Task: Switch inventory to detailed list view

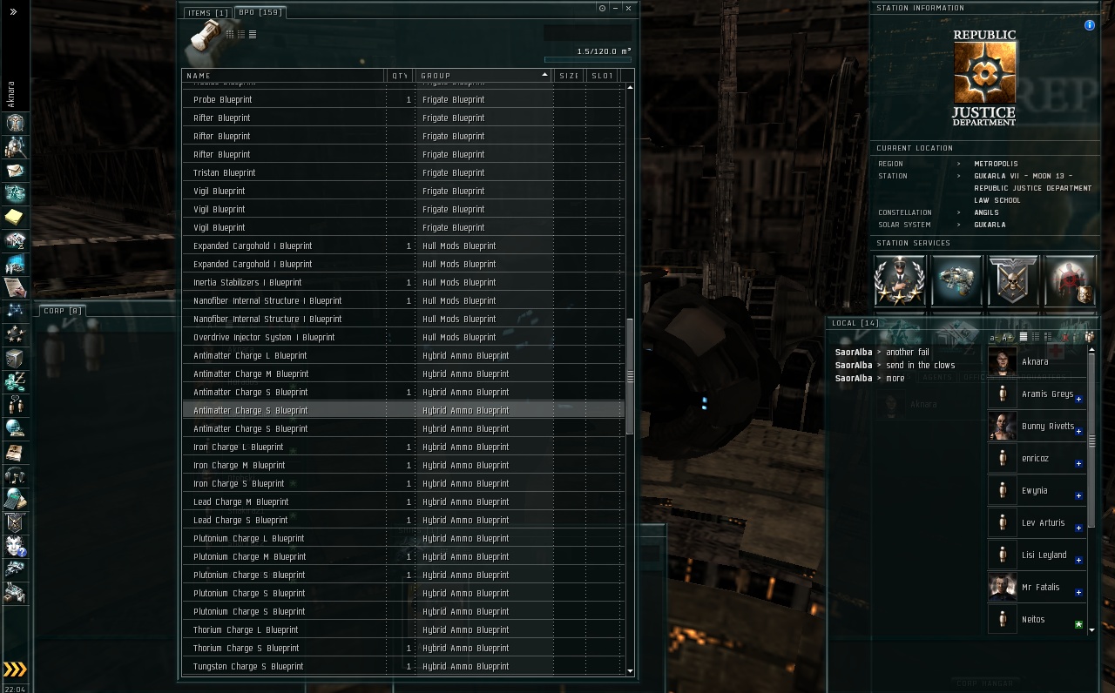Action: pyautogui.click(x=253, y=34)
